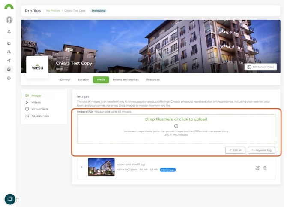Open Appearances in the media menu
The width and height of the screenshot is (287, 207).
pos(40,116)
